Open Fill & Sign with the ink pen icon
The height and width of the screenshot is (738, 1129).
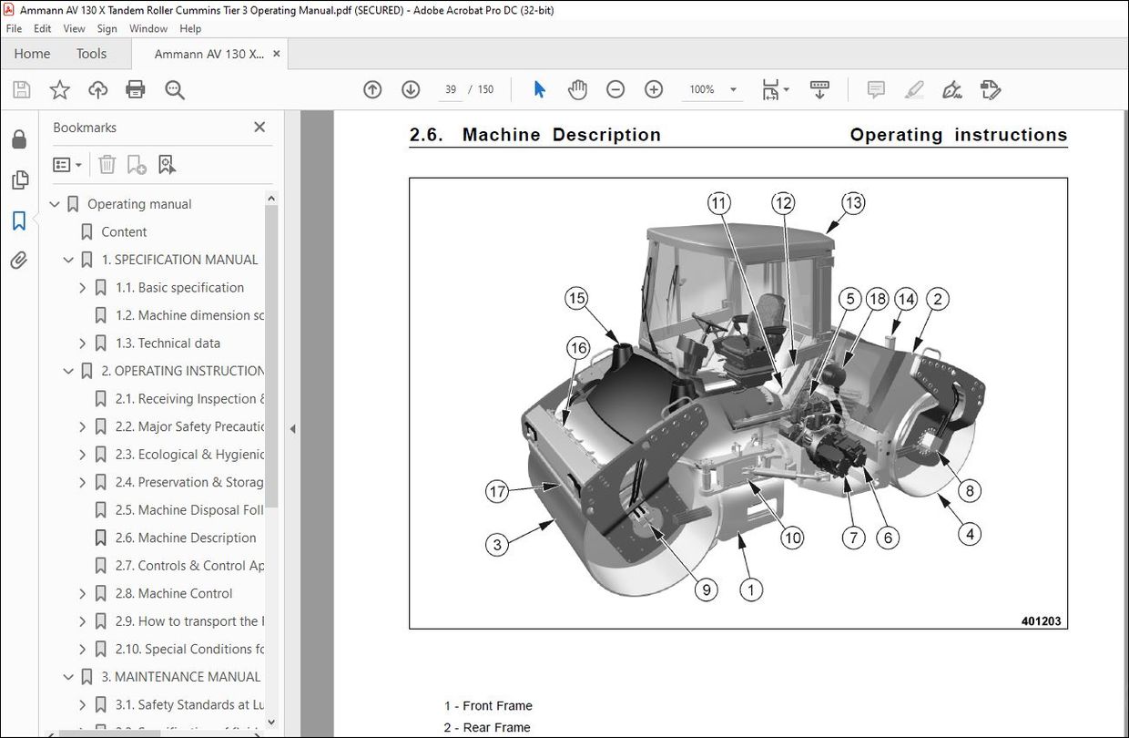click(951, 88)
